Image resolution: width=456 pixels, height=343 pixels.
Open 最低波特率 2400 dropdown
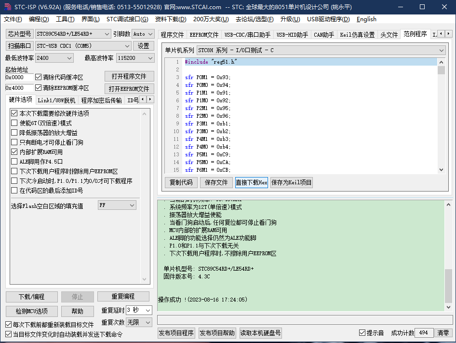click(x=54, y=58)
